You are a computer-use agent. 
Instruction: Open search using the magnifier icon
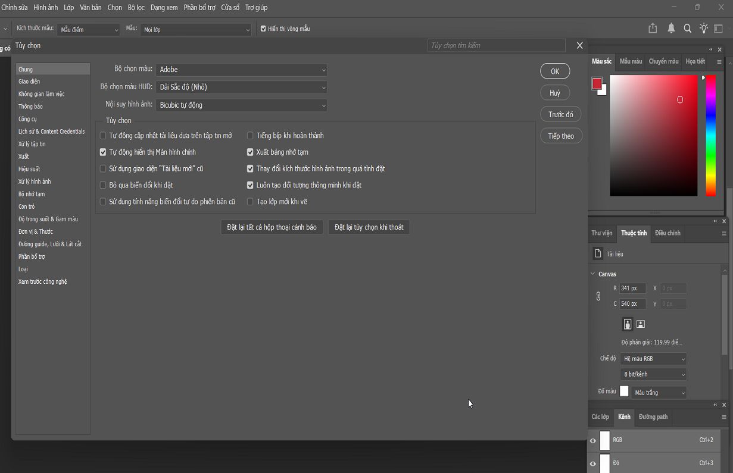point(687,28)
